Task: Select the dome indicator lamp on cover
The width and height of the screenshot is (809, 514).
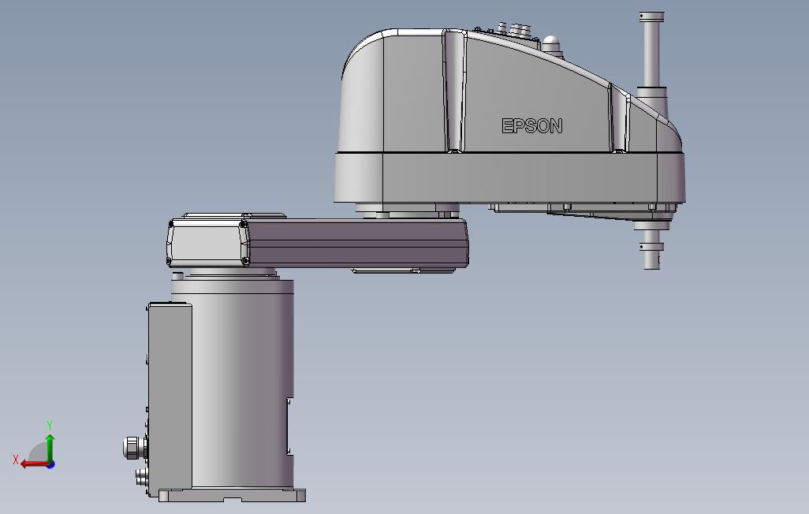Action: tap(551, 44)
